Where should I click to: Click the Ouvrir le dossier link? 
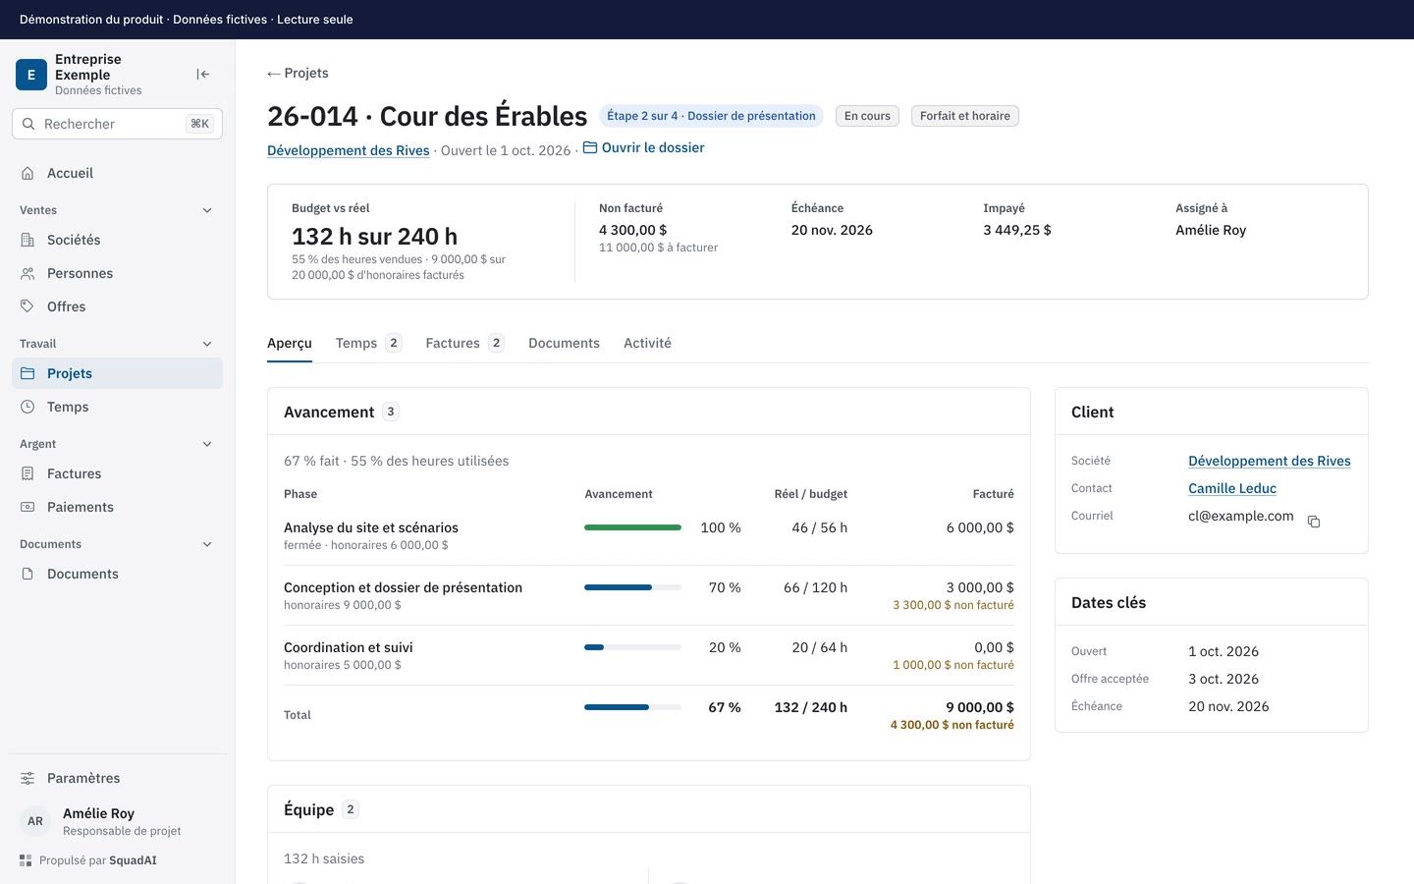(643, 147)
